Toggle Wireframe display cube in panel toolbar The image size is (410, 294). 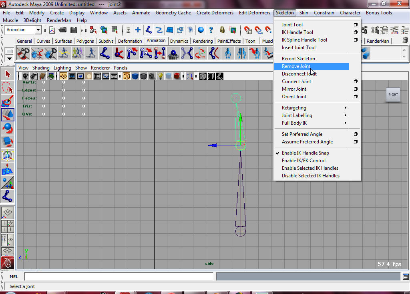click(127, 76)
